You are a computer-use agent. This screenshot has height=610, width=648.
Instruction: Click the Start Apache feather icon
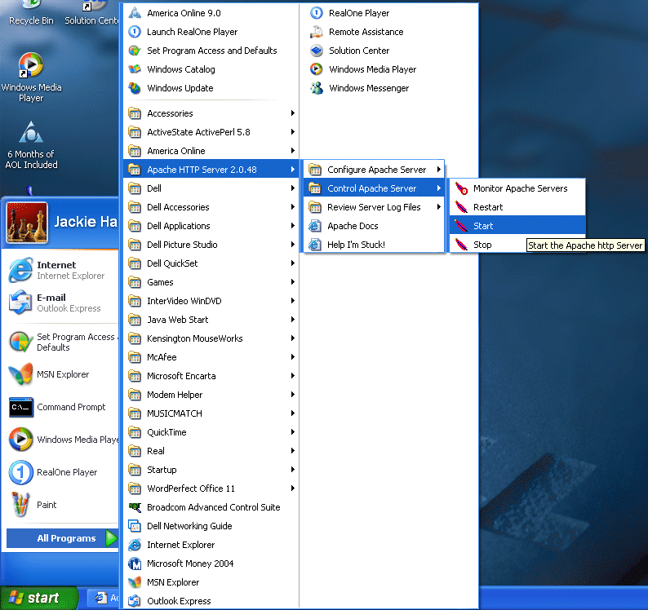pyautogui.click(x=461, y=226)
